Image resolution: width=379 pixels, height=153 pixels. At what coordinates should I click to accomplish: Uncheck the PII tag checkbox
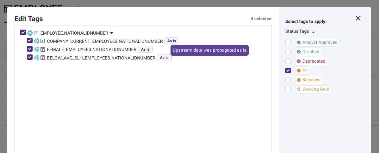[x=288, y=71]
